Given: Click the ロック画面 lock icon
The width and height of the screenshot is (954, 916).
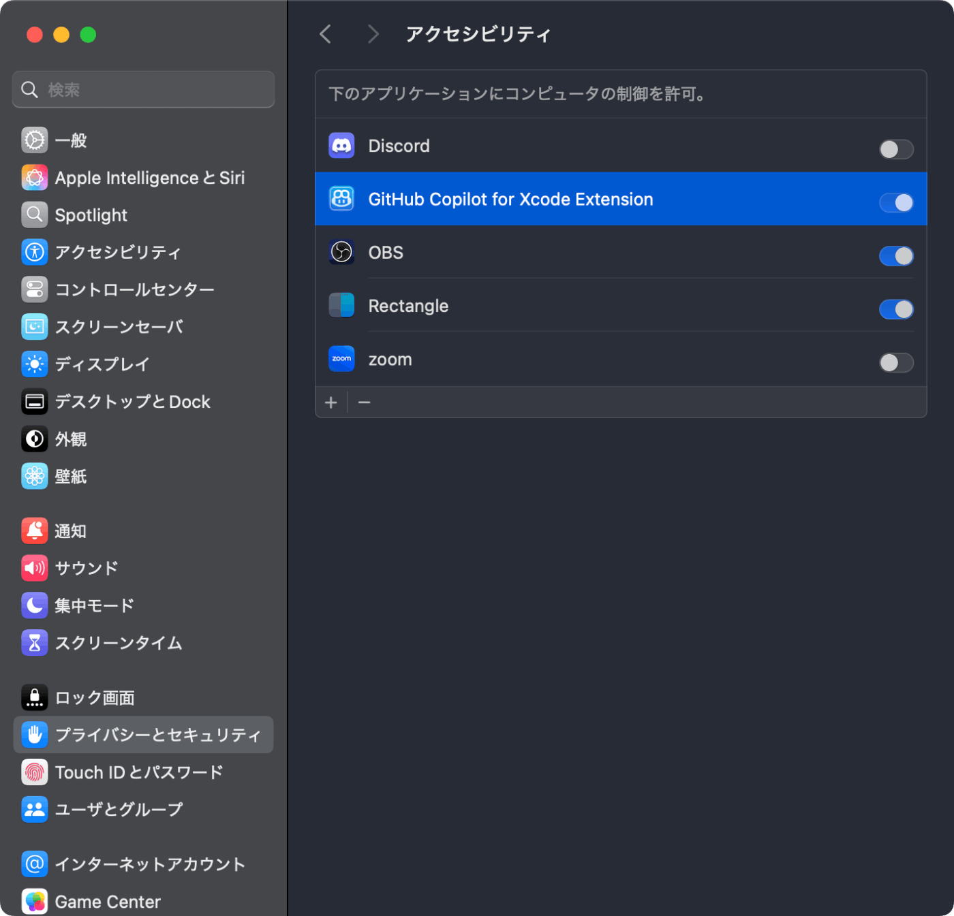Looking at the screenshot, I should (x=35, y=697).
